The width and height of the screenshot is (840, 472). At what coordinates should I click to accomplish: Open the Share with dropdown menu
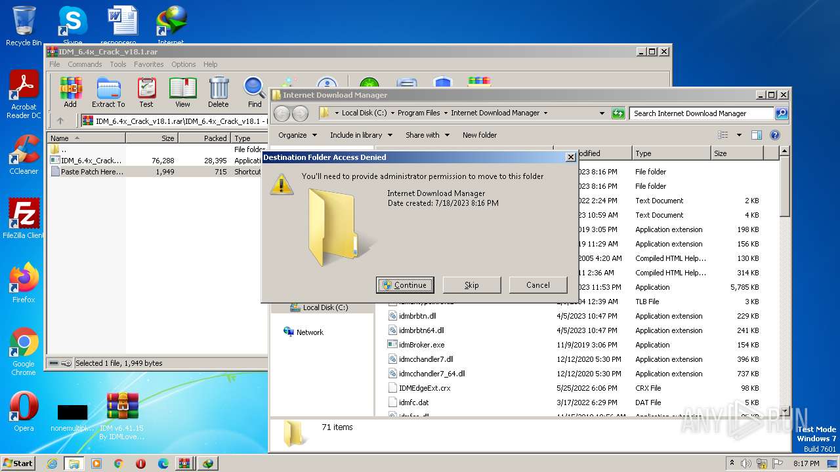coord(427,135)
